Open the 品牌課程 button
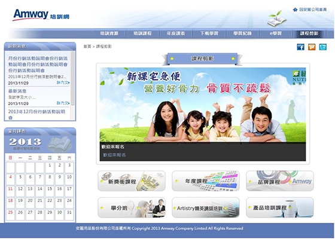 [280, 181]
